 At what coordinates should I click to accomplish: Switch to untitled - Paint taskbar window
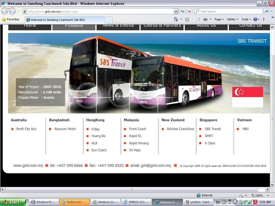coord(198,202)
